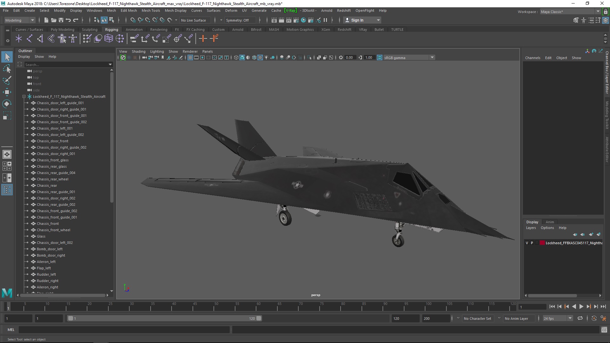Step forward one frame button

[x=596, y=306]
